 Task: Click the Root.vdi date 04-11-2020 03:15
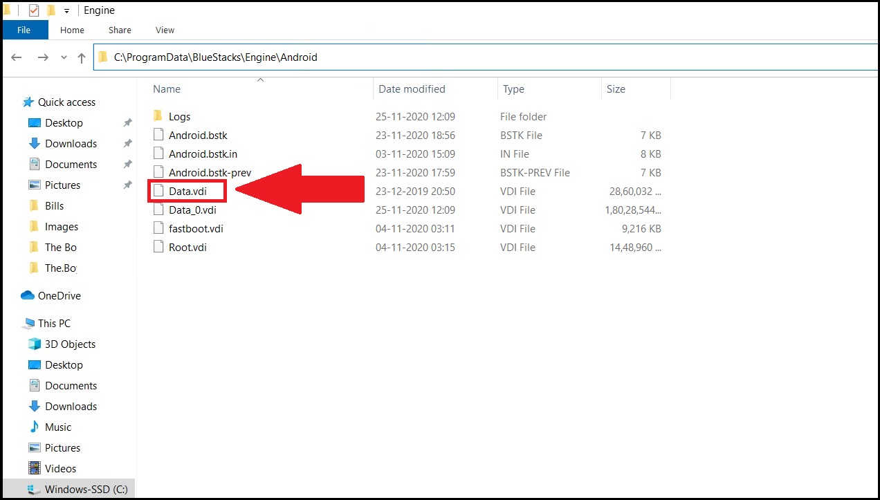tap(415, 247)
